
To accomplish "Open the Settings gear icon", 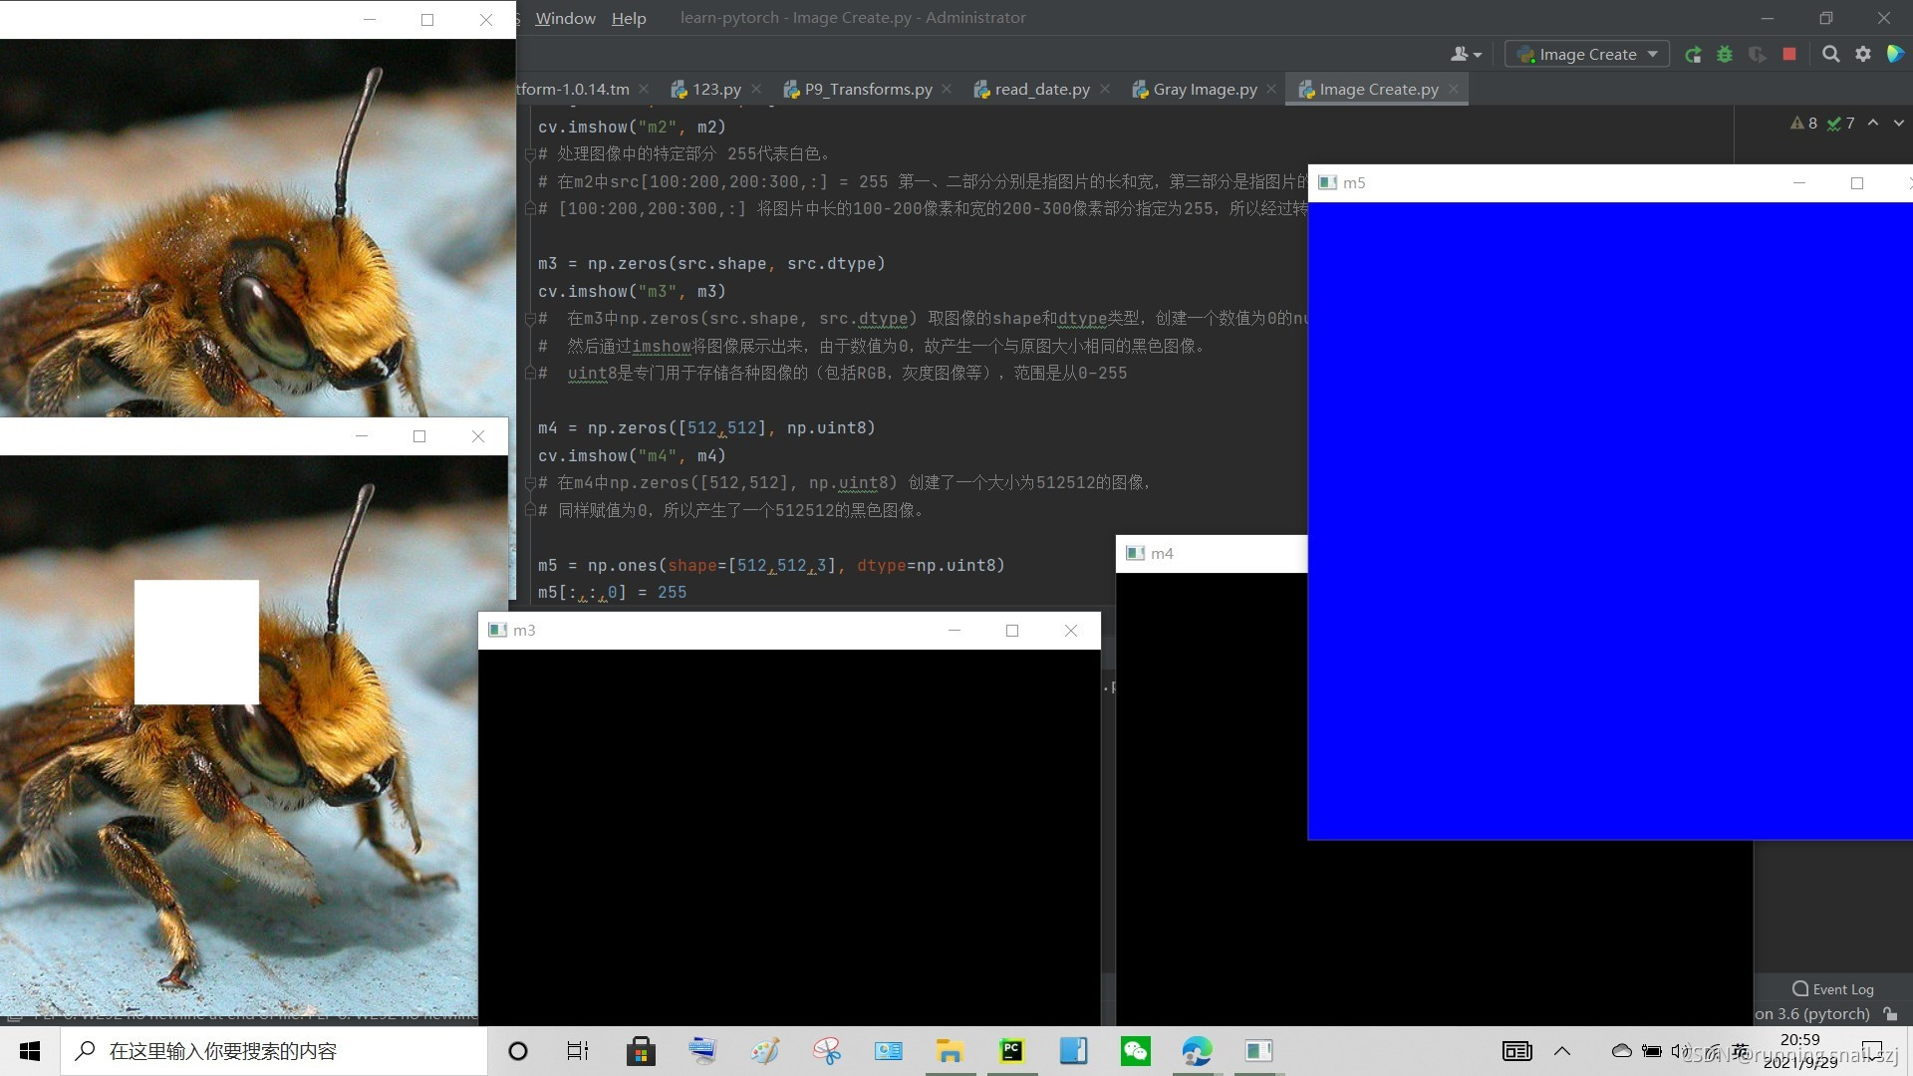I will point(1862,54).
